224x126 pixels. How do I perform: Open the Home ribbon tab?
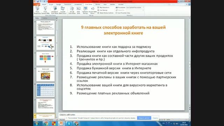click(x=44, y=5)
